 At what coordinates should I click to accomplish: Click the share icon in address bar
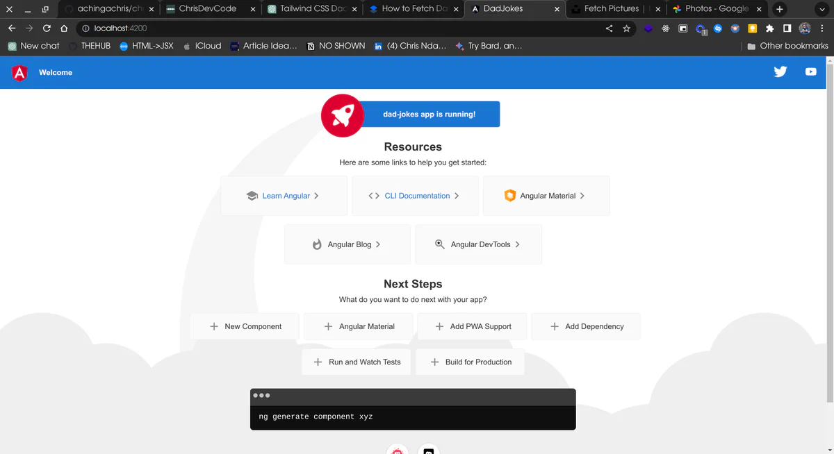[610, 28]
